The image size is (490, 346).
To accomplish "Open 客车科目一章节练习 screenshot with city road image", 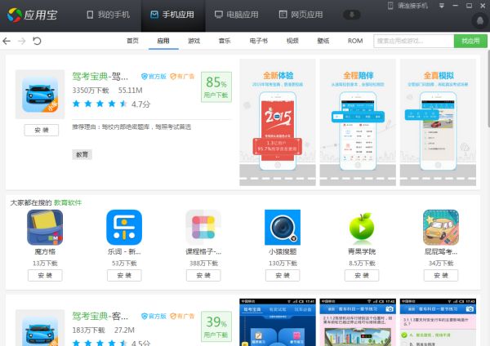I will click(358, 322).
